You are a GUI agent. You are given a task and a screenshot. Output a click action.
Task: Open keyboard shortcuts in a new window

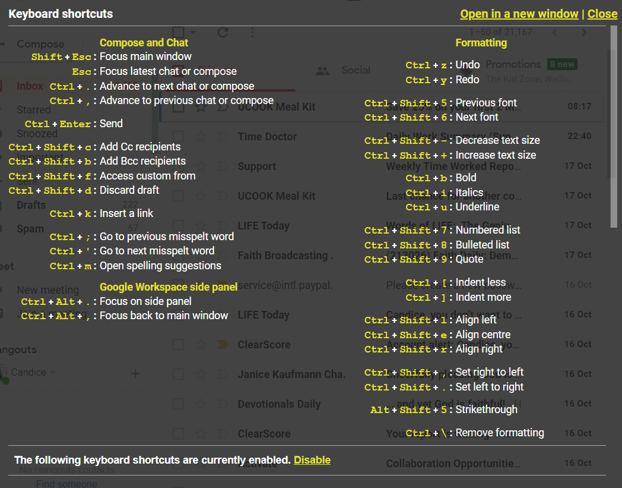tap(519, 14)
